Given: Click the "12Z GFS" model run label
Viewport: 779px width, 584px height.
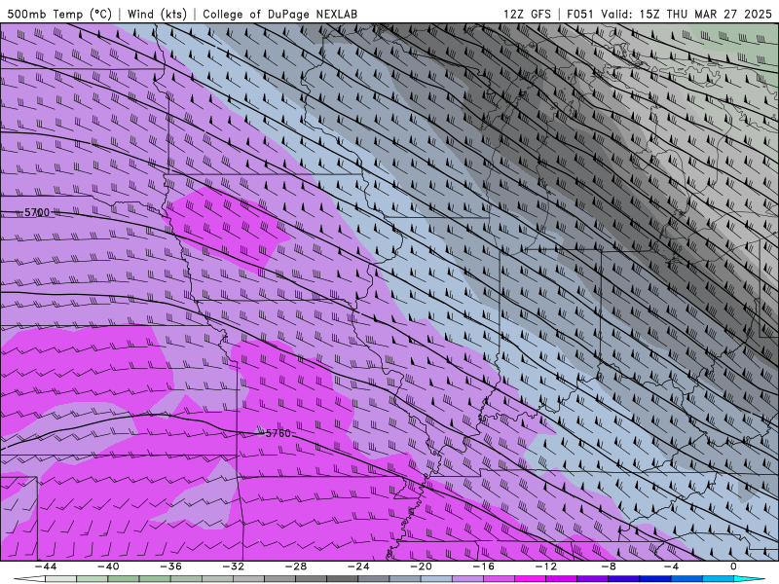Looking at the screenshot, I should (527, 15).
